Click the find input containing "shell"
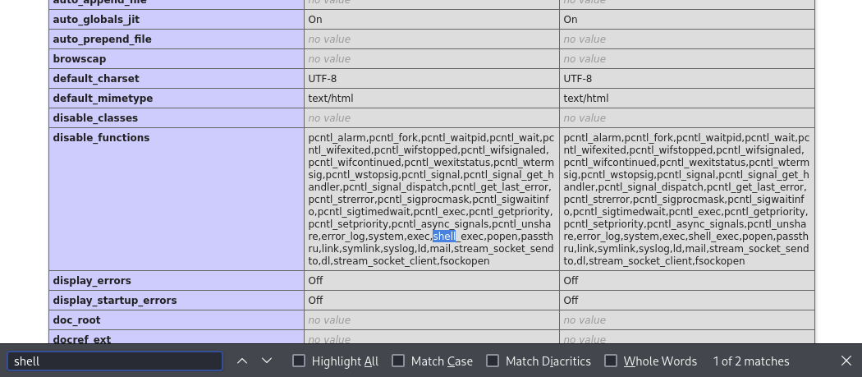862x377 pixels. click(x=115, y=361)
